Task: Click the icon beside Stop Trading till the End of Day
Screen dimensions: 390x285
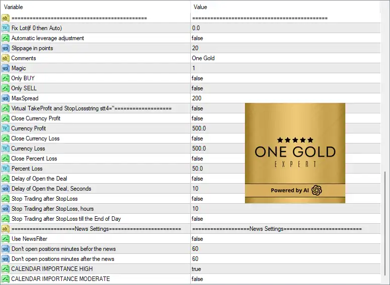Action: coord(5,219)
